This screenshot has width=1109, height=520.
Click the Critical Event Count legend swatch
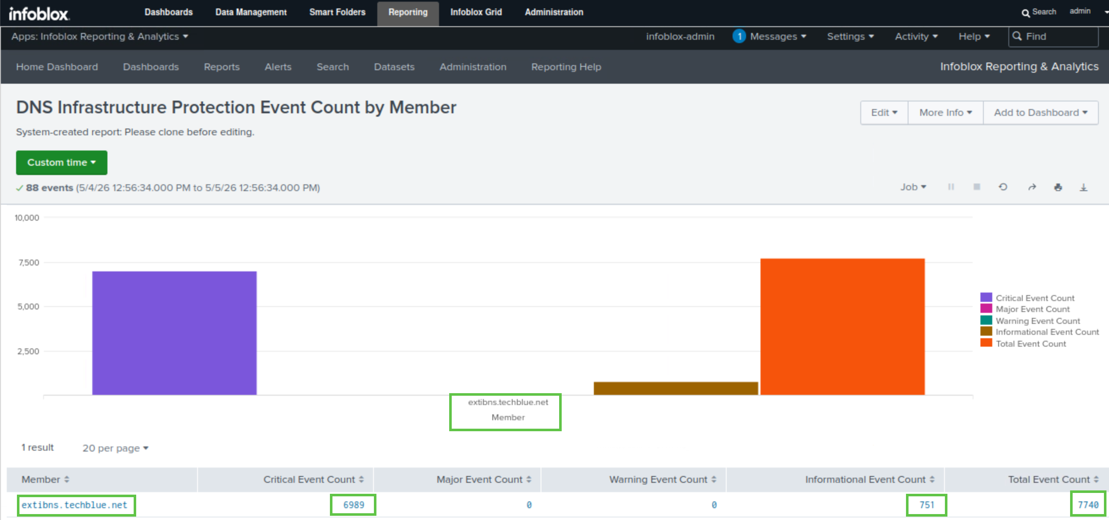986,297
